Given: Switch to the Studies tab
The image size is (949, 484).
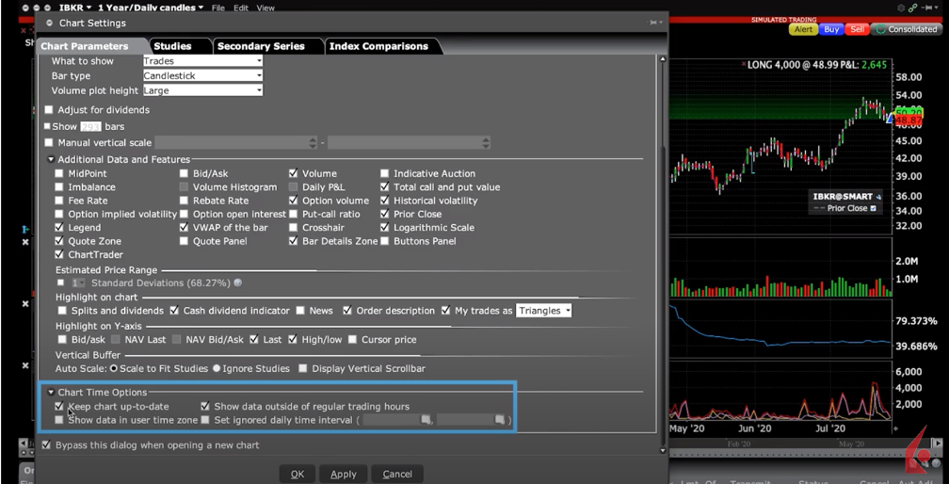Looking at the screenshot, I should 172,46.
